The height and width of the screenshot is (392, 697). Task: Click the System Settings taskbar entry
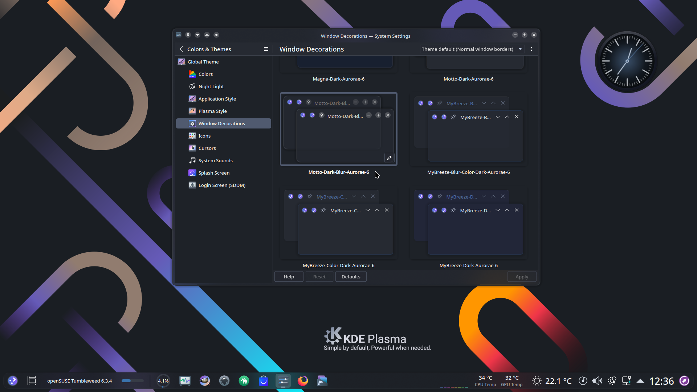click(x=283, y=381)
